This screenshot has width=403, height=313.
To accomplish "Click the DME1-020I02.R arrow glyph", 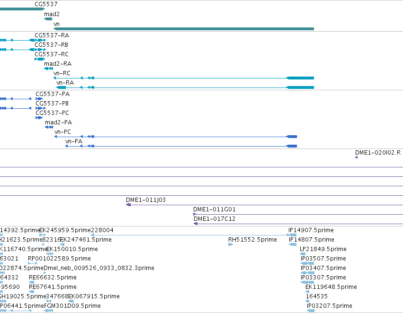I will (356, 157).
